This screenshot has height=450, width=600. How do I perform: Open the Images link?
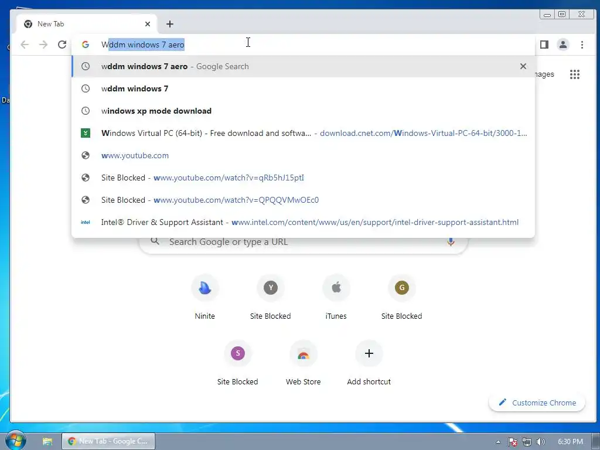pyautogui.click(x=544, y=74)
